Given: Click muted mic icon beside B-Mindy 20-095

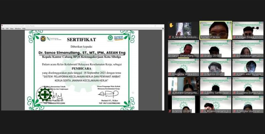Looking at the screenshot, I should 170,111.
